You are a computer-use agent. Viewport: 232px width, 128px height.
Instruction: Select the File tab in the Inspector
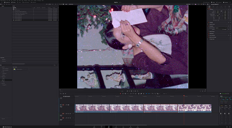coord(229,7)
